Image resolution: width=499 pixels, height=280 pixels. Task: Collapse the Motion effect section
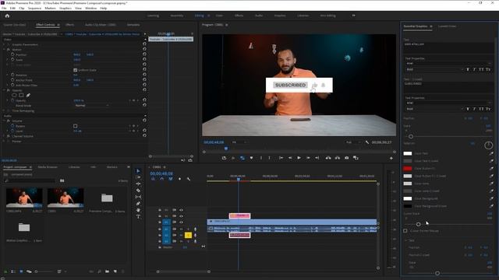tap(4, 50)
